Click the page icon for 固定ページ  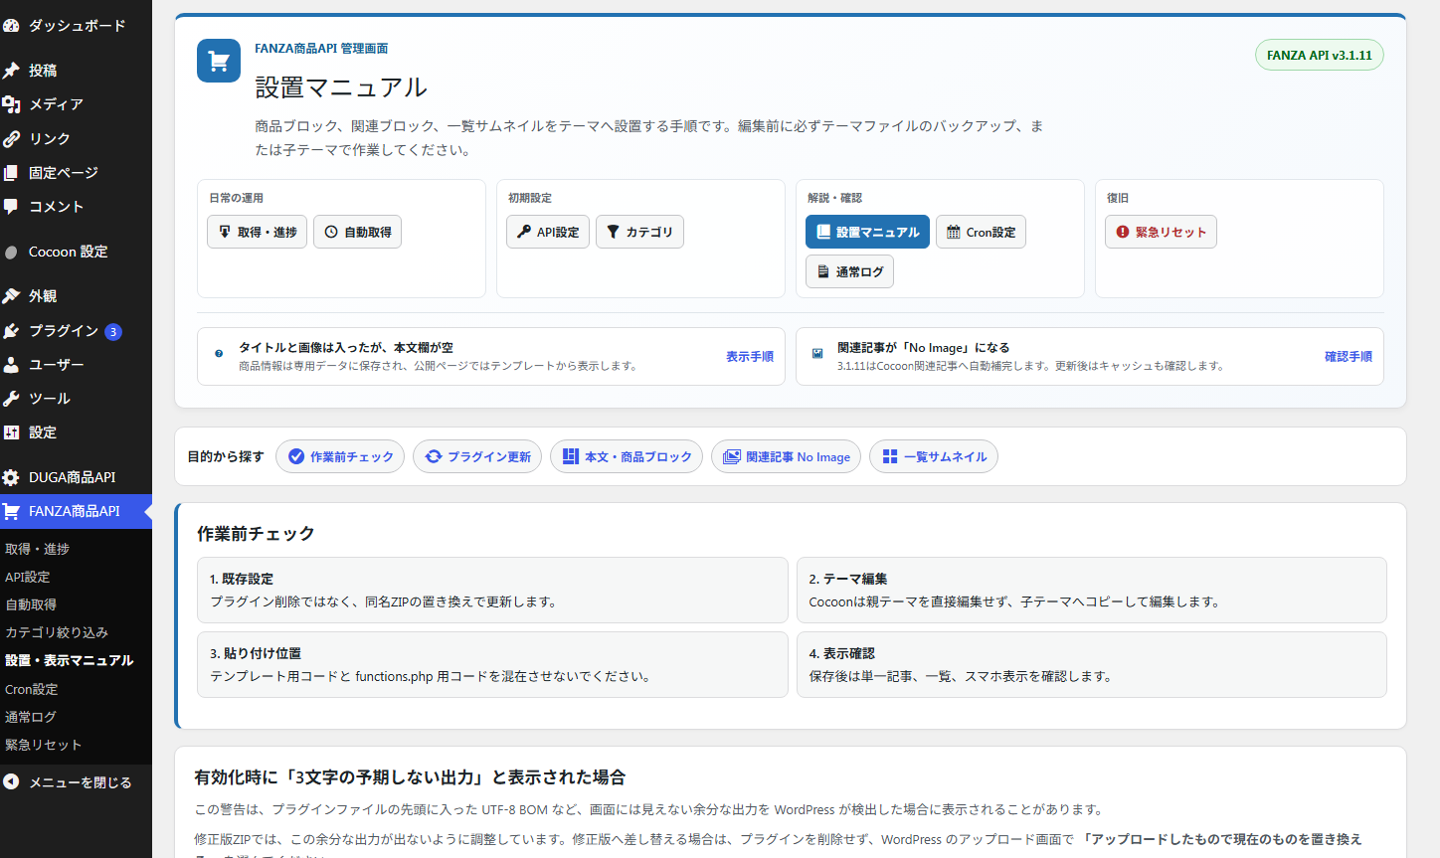(11, 173)
